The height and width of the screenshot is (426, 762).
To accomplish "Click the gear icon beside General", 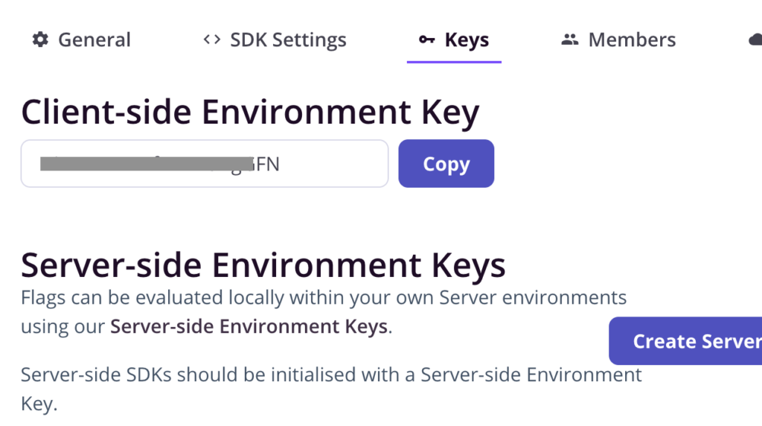I will coord(40,39).
